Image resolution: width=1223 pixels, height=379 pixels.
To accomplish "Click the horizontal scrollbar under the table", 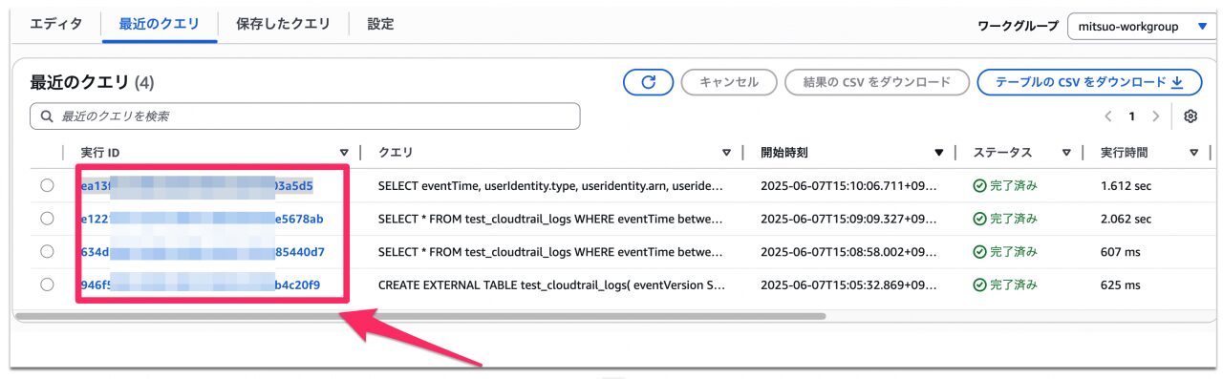I will (x=419, y=315).
